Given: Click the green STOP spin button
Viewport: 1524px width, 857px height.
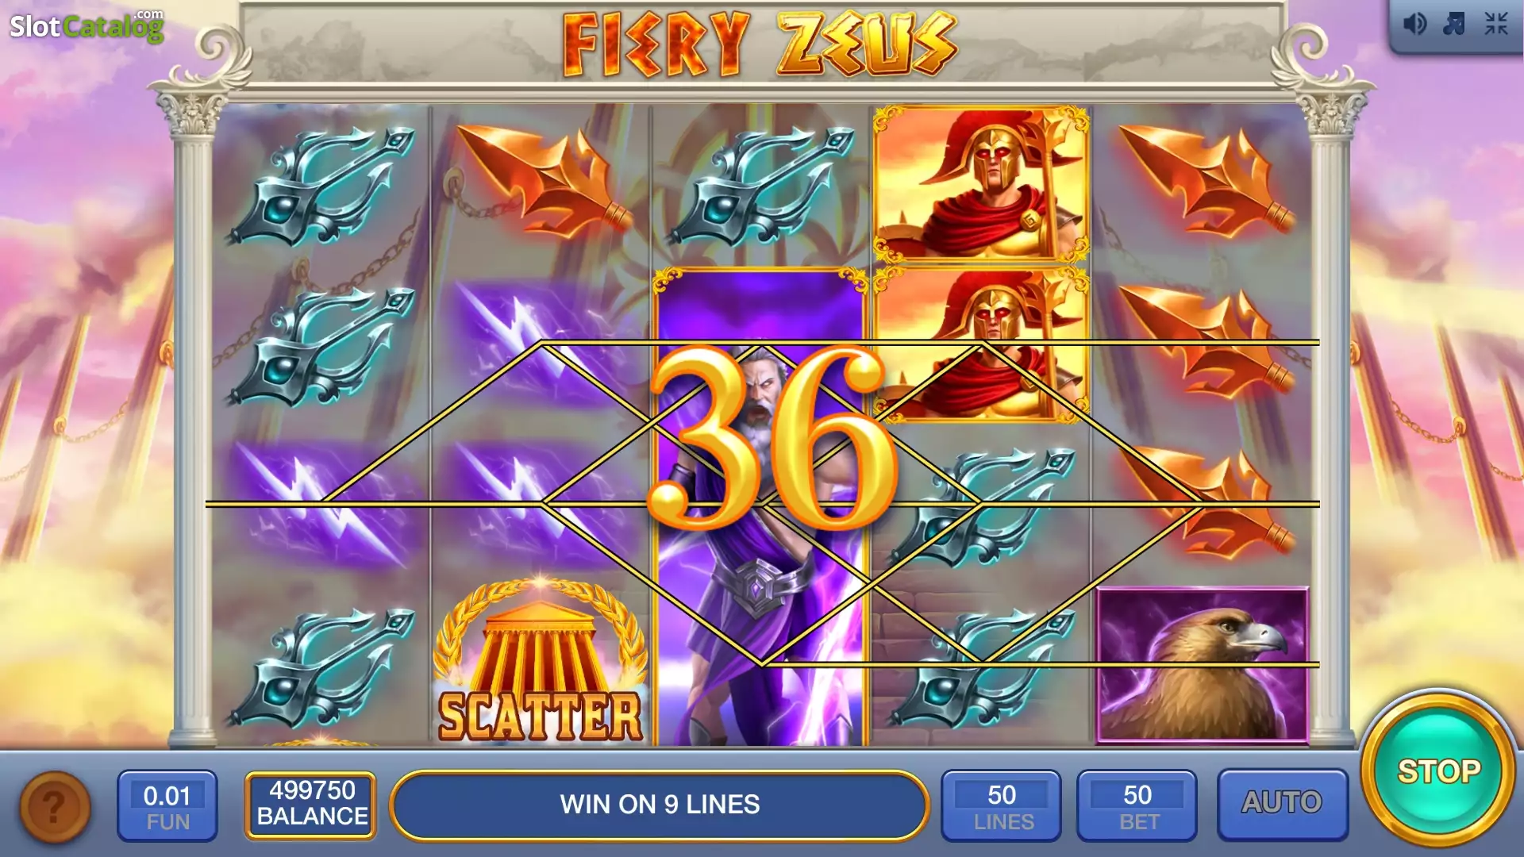Looking at the screenshot, I should coord(1437,771).
